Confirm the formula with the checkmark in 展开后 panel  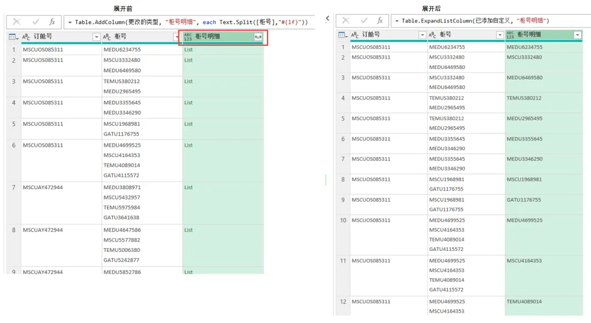364,20
